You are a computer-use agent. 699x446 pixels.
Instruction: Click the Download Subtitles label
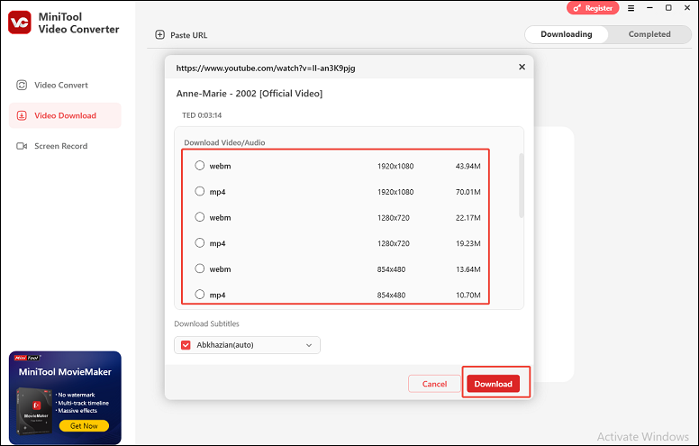click(x=206, y=323)
